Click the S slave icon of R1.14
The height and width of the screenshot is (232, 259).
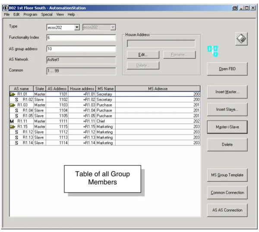(16, 143)
